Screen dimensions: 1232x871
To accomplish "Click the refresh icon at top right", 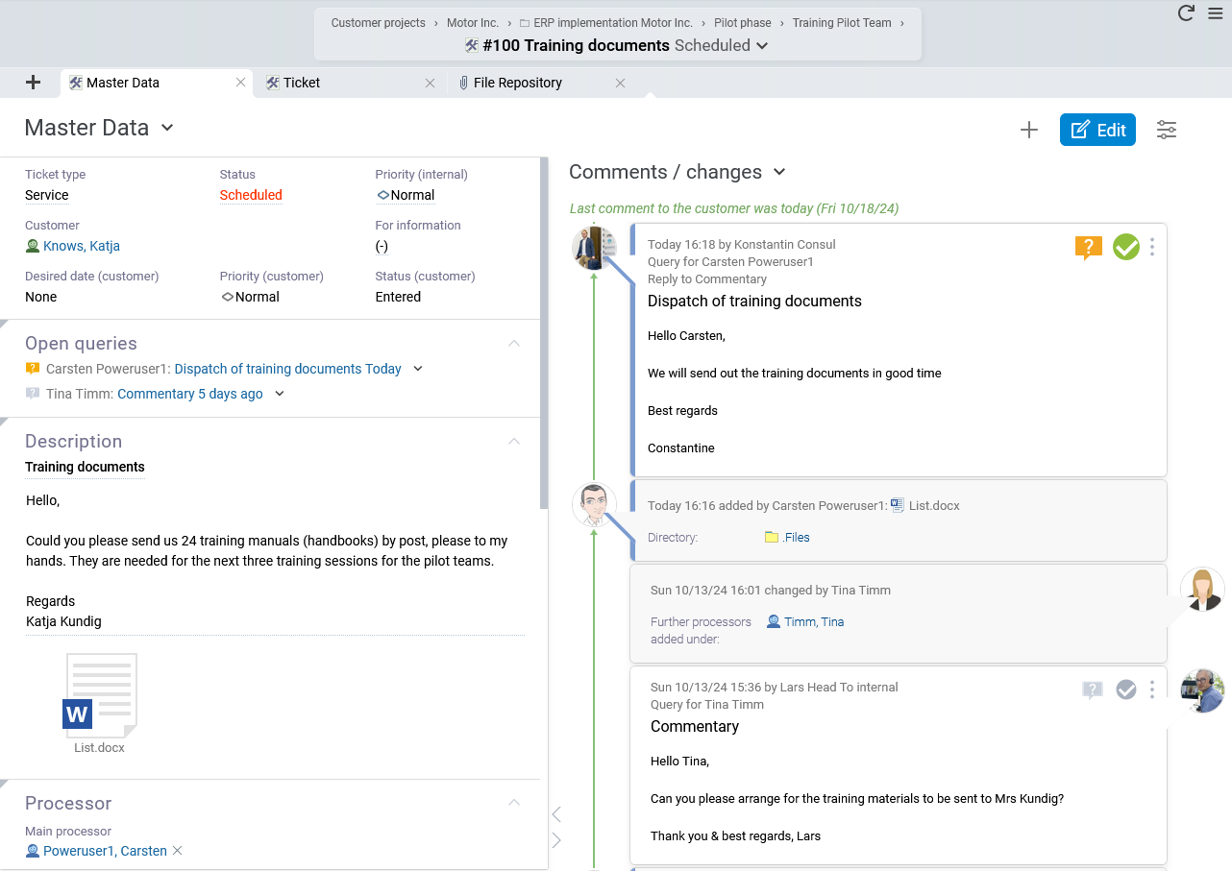I will pyautogui.click(x=1186, y=13).
